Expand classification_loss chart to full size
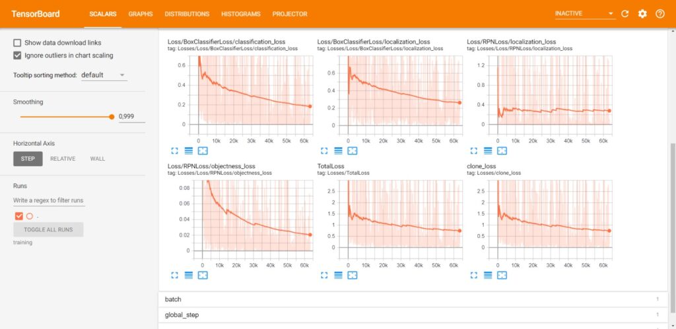Image resolution: width=676 pixels, height=329 pixels. coord(174,151)
